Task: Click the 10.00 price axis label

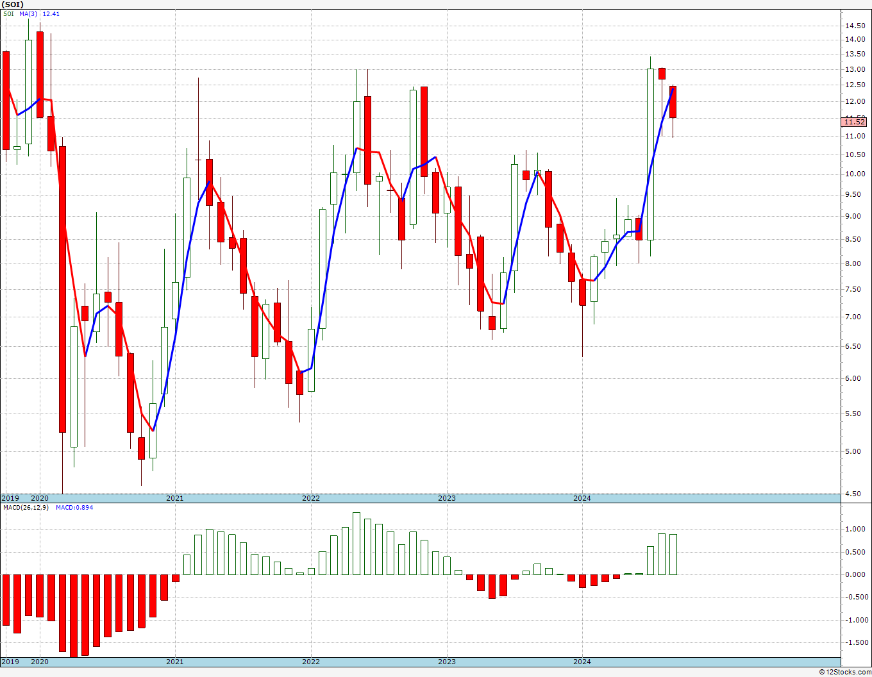Action: tap(855, 174)
